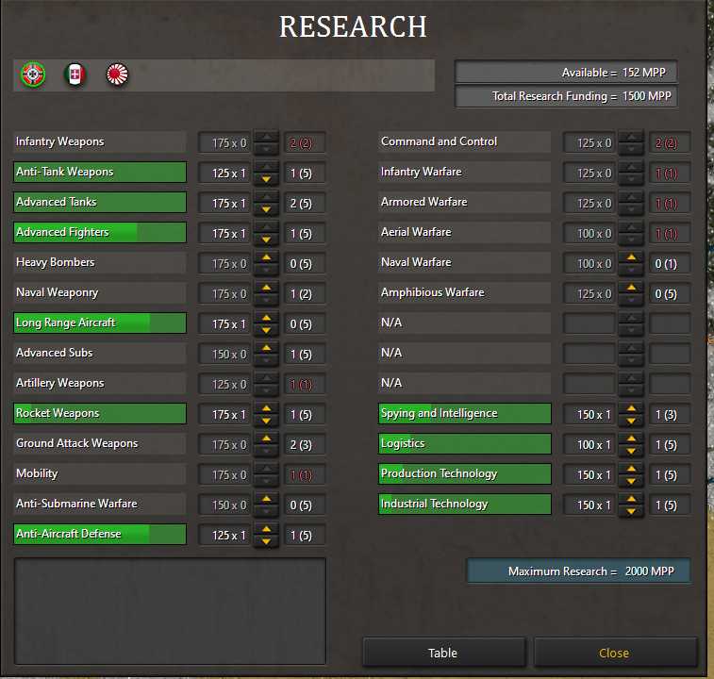The height and width of the screenshot is (679, 714).
Task: Decrease Spying and Intelligence research with down arrow
Action: pyautogui.click(x=631, y=421)
